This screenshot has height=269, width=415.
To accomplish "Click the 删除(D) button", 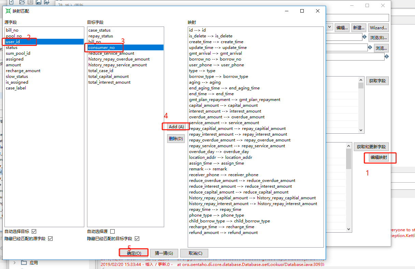I will click(176, 138).
